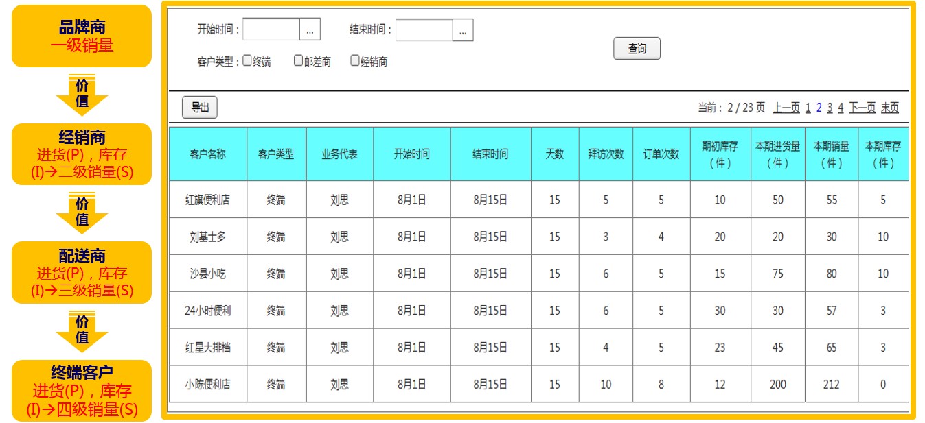Enable the 经销商 customer type checkbox
Screen dimensions: 925x423
coord(355,60)
